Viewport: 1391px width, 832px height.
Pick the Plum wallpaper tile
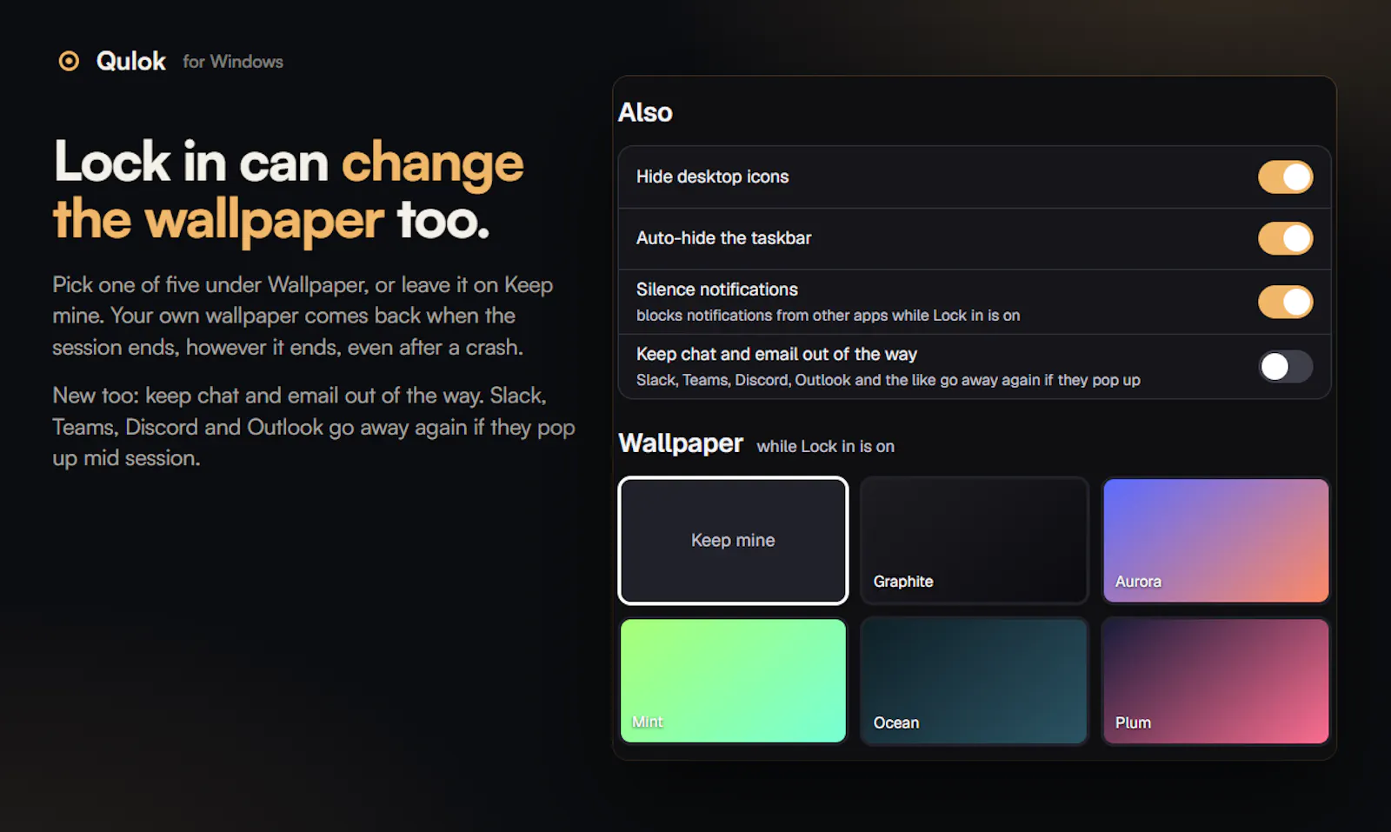click(x=1215, y=681)
